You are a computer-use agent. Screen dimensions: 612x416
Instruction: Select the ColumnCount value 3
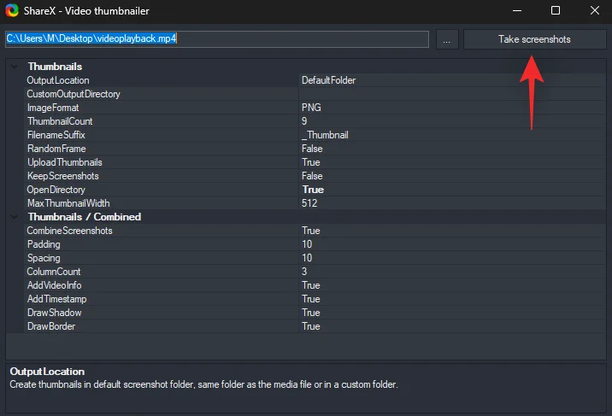451,272
